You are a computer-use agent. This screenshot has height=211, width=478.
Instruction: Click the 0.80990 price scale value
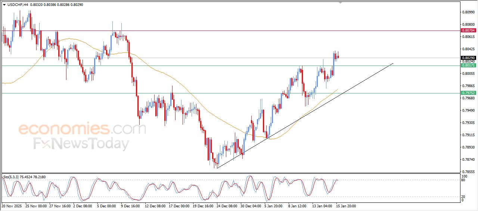[x=468, y=12]
